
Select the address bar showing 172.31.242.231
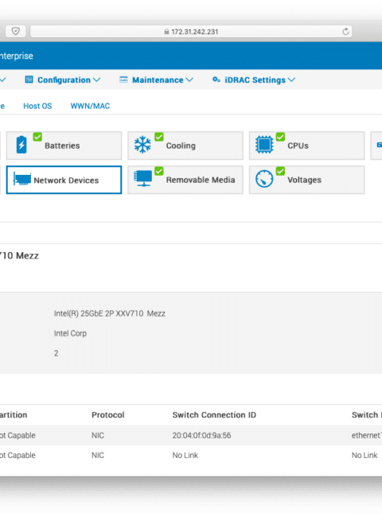191,32
